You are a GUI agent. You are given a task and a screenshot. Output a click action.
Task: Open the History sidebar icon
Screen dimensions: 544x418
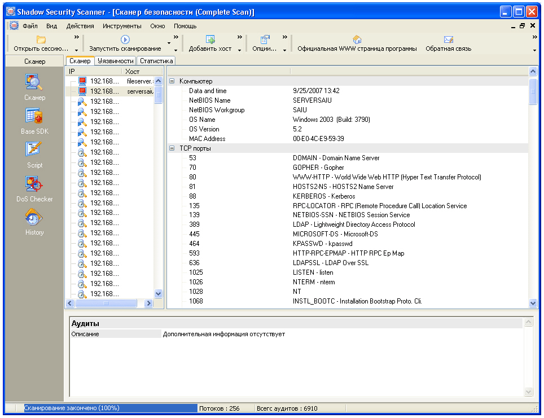[34, 218]
